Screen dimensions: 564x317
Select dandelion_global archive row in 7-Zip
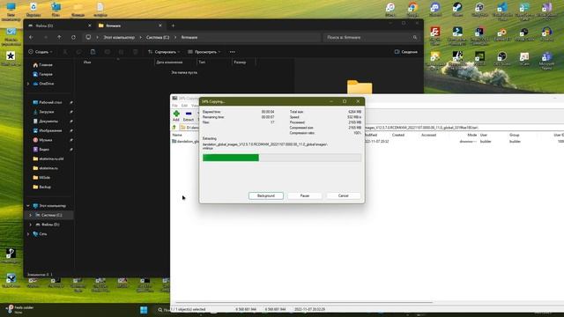pyautogui.click(x=185, y=141)
